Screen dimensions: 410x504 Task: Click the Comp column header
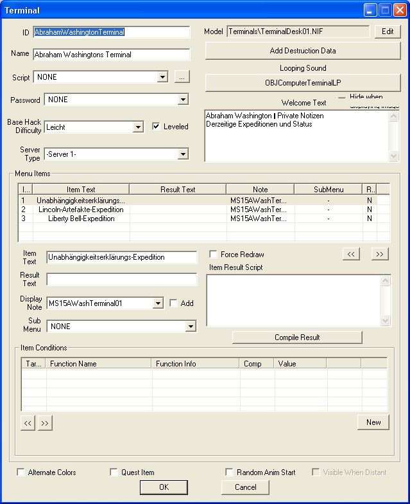[x=257, y=364]
